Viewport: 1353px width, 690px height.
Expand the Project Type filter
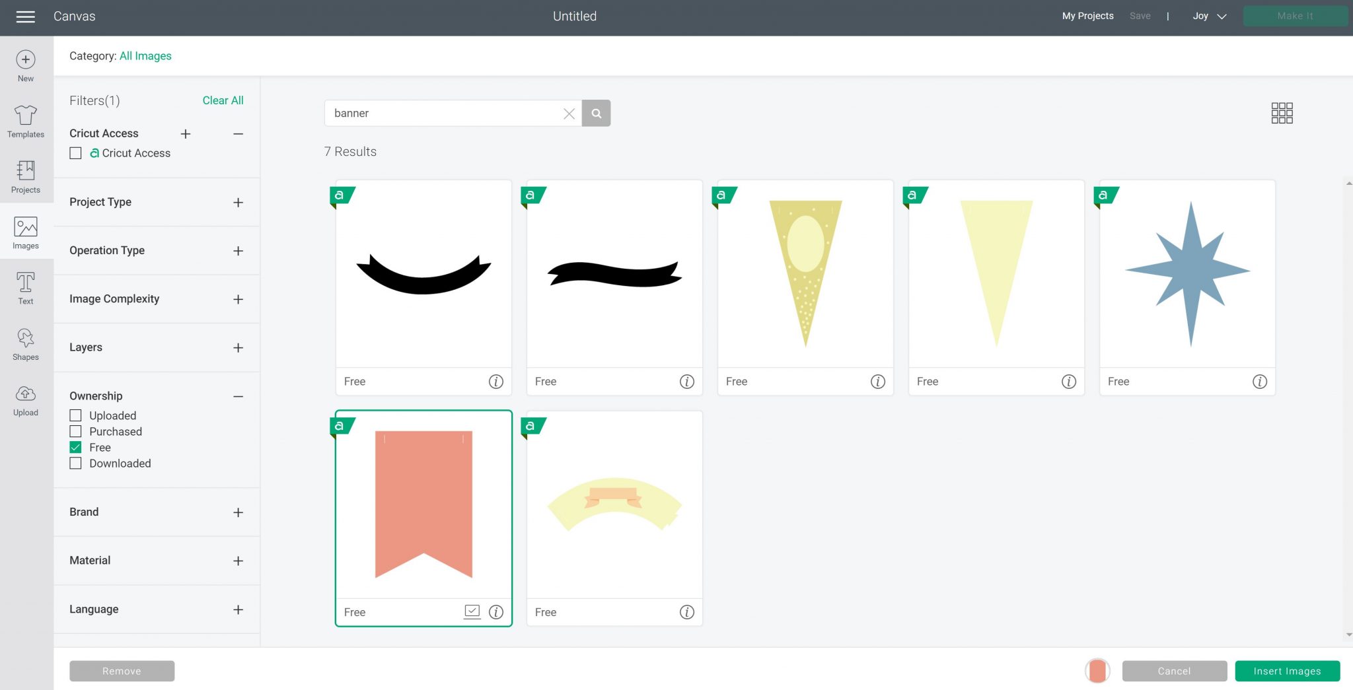tap(238, 203)
